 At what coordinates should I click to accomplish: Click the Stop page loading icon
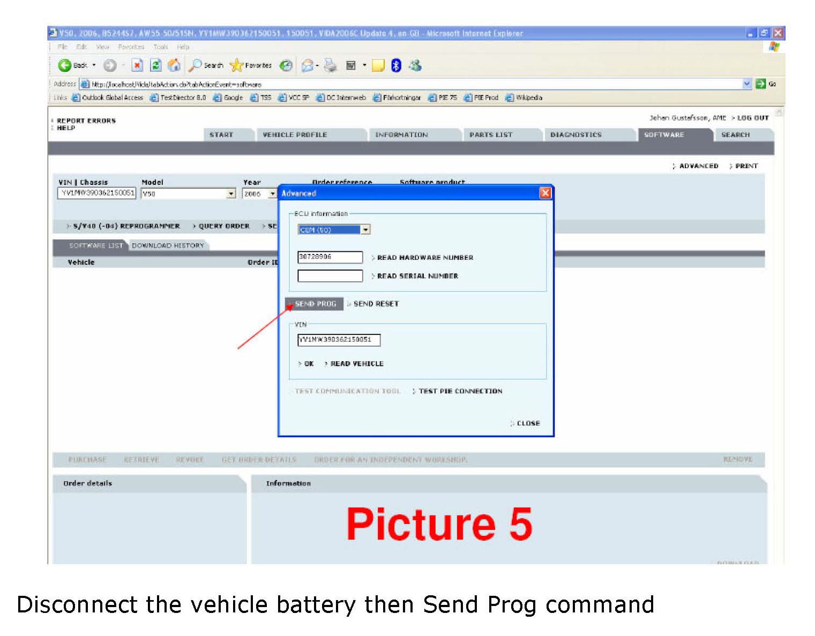137,65
